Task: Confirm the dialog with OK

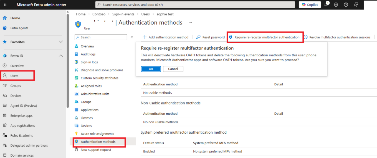Action: (151, 69)
